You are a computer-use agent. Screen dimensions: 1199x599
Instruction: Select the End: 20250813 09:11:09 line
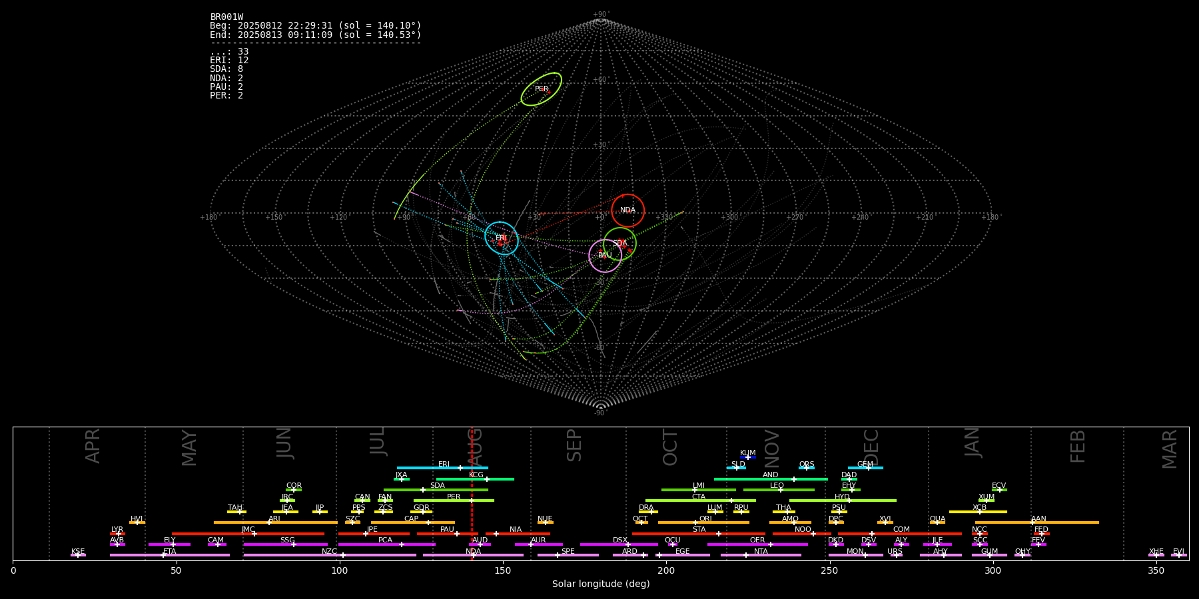pos(316,35)
